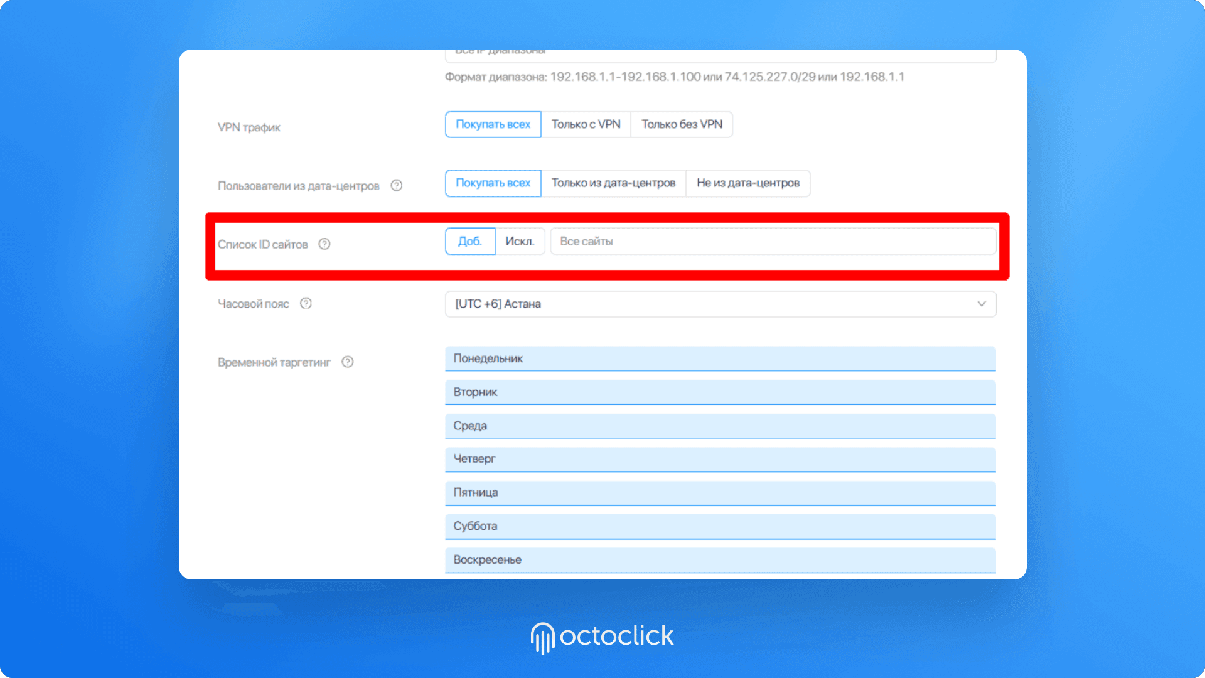Viewport: 1205px width, 678px height.
Task: Click the Формат диапазона hint text
Action: tap(675, 77)
